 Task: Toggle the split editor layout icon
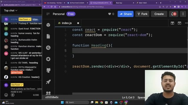pos(172,23)
